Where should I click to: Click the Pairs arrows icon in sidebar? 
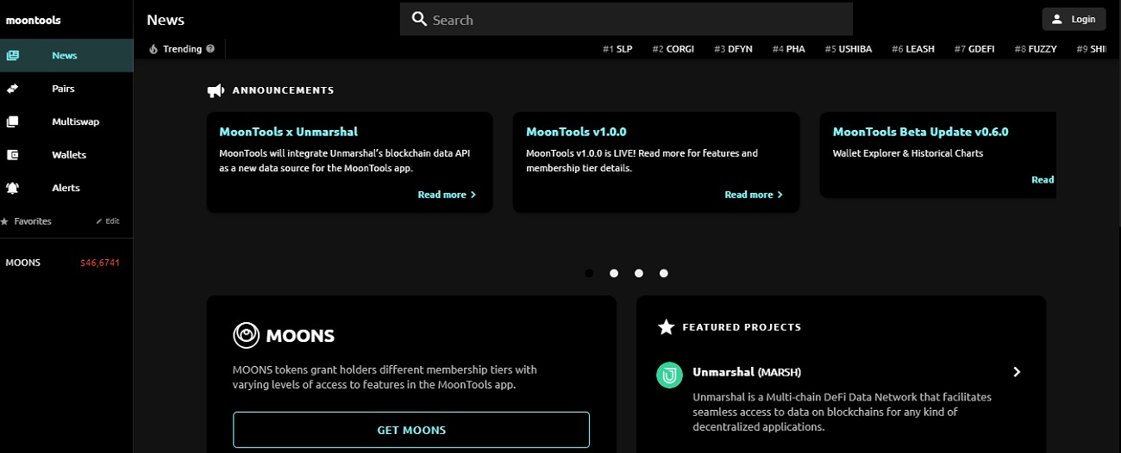pos(12,89)
